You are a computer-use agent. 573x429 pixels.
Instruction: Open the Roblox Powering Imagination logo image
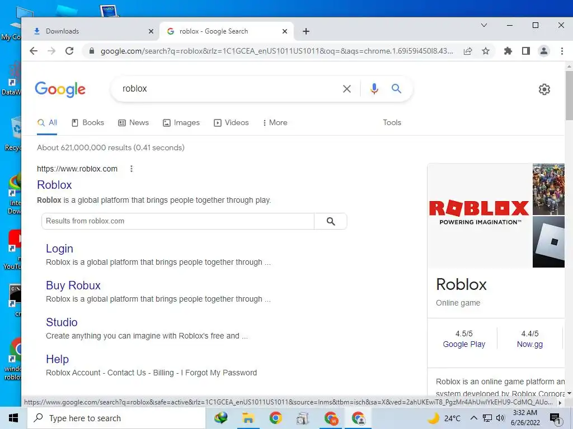(x=479, y=215)
